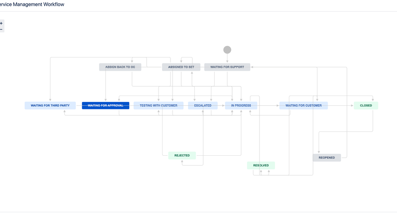
Task: Select the Reopened status node
Action: [327, 157]
